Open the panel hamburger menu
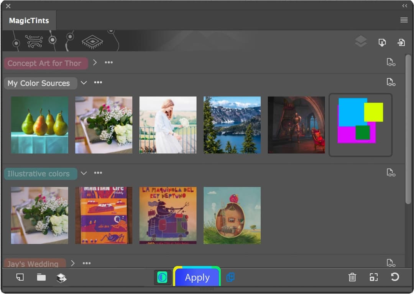This screenshot has width=414, height=294. click(404, 20)
